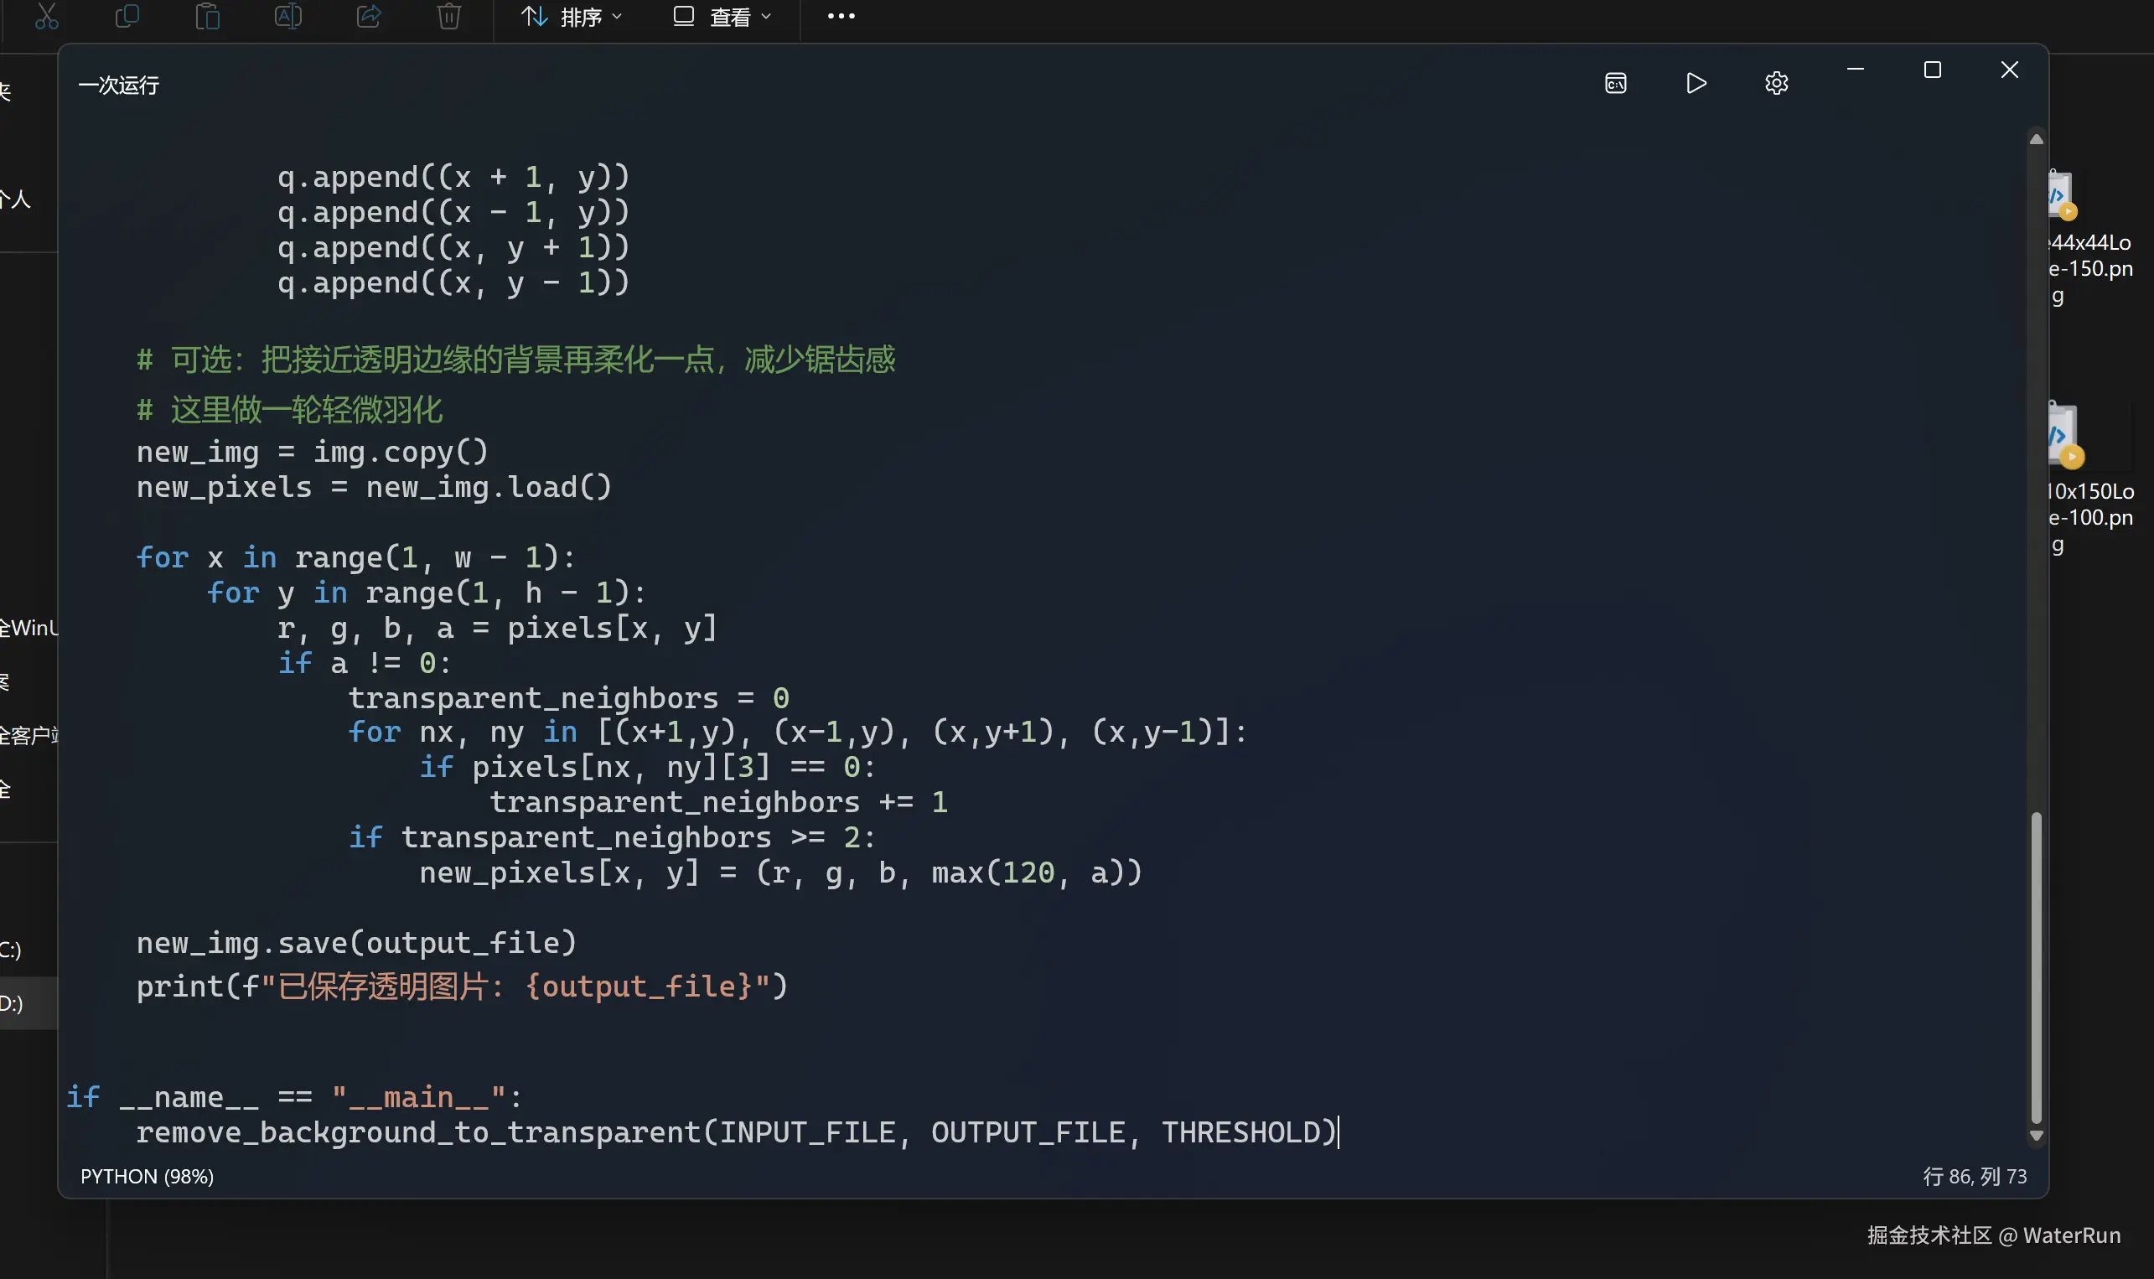Open the settings gear in the editor title bar
2154x1279 pixels.
tap(1776, 83)
